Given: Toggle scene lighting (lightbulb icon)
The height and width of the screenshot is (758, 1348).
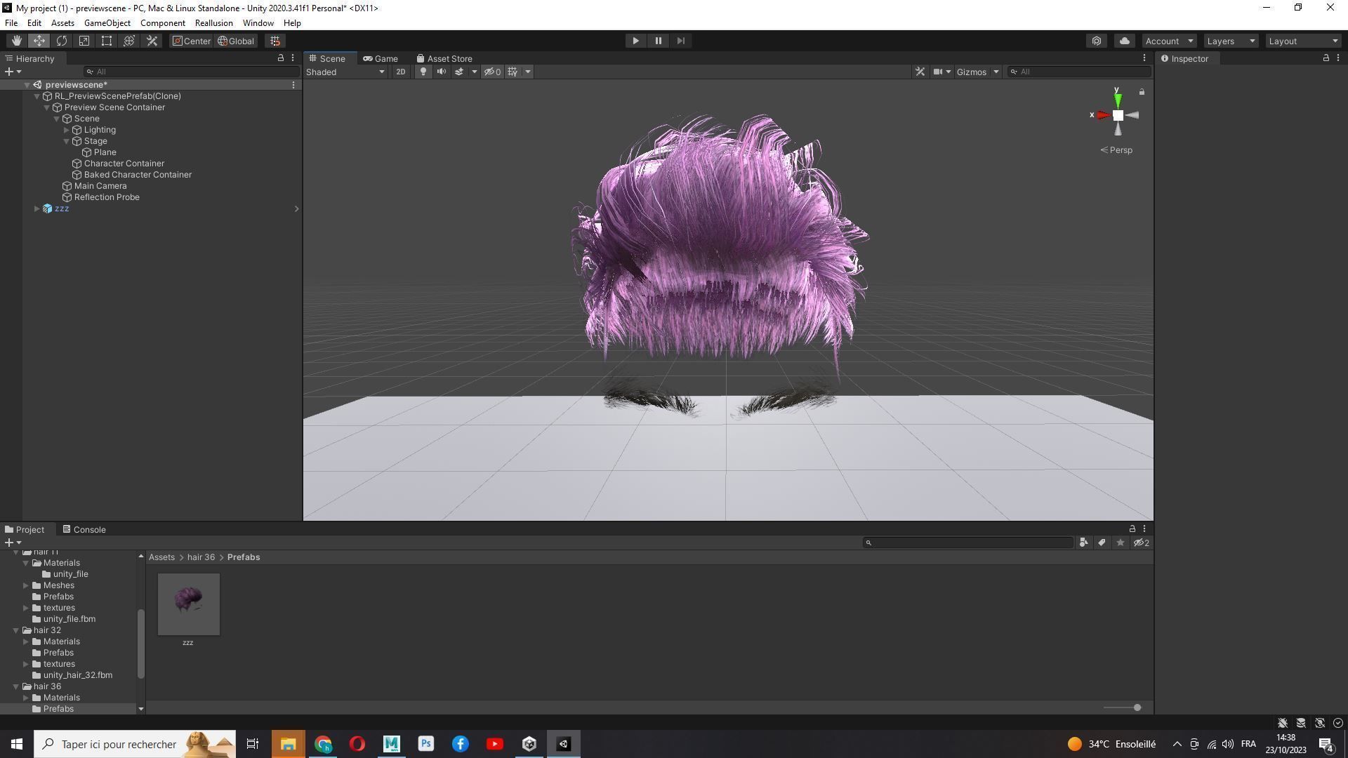Looking at the screenshot, I should pyautogui.click(x=423, y=72).
